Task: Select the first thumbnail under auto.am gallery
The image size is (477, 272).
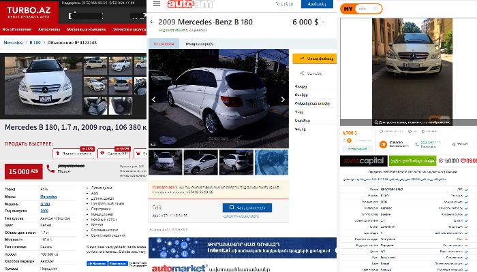Action: (166, 162)
